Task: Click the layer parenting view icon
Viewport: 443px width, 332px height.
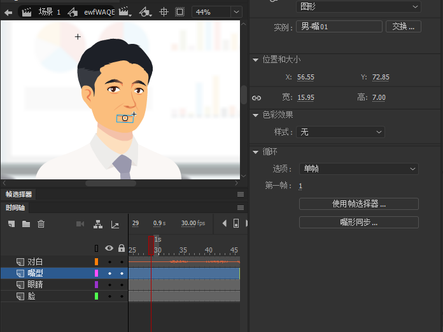Action: coord(98,224)
